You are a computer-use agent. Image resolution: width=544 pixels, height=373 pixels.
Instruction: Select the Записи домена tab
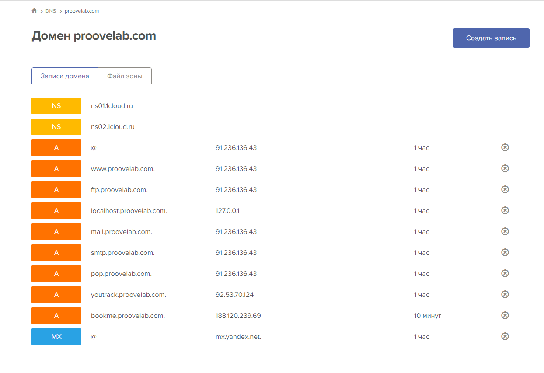pyautogui.click(x=65, y=76)
